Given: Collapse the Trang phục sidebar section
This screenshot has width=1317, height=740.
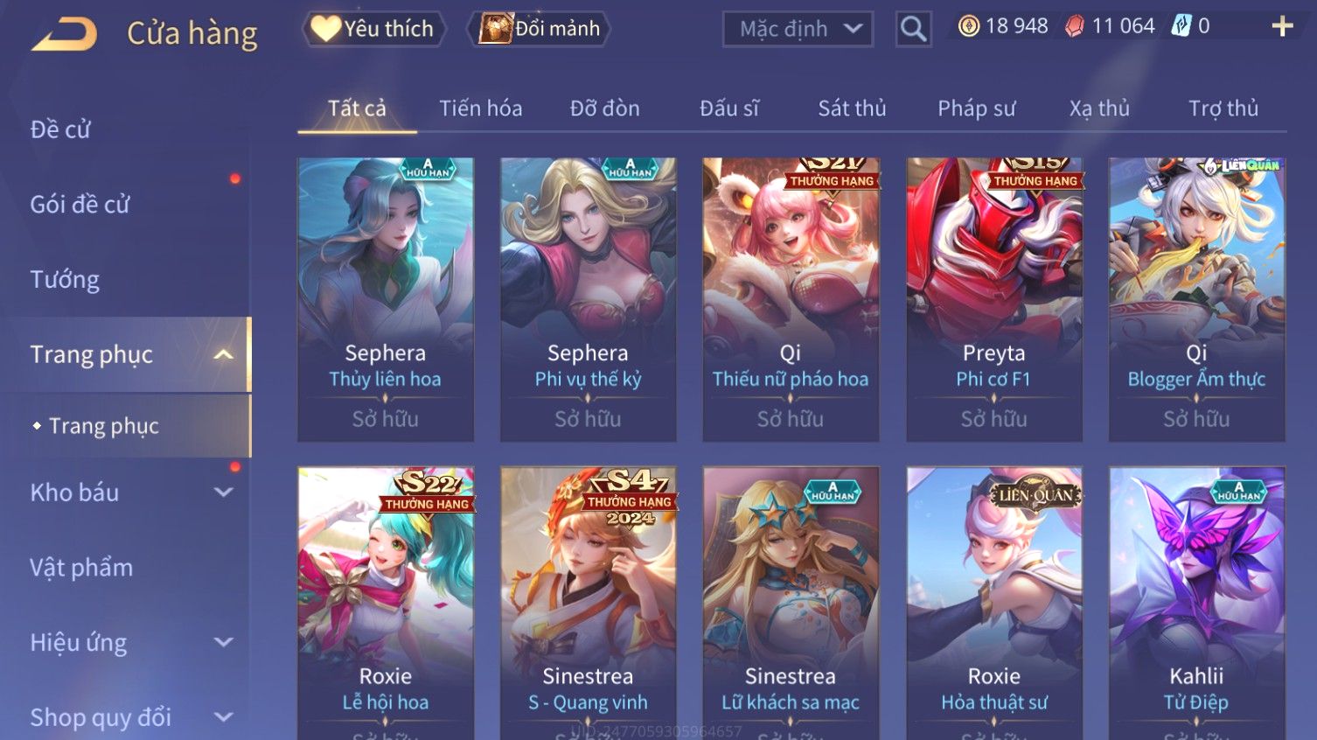Looking at the screenshot, I should pyautogui.click(x=224, y=354).
